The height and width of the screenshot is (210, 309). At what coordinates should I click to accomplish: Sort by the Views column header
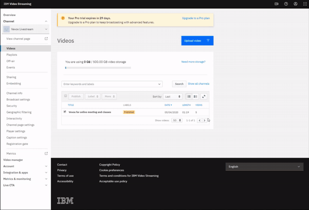[x=198, y=105]
